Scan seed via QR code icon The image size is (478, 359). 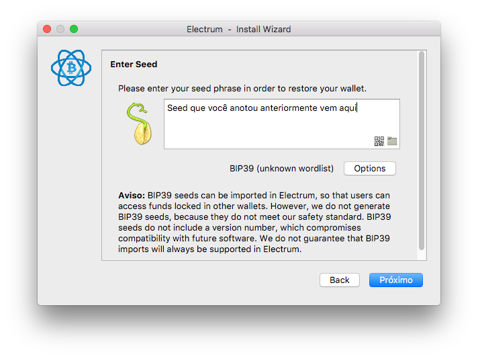click(x=379, y=141)
